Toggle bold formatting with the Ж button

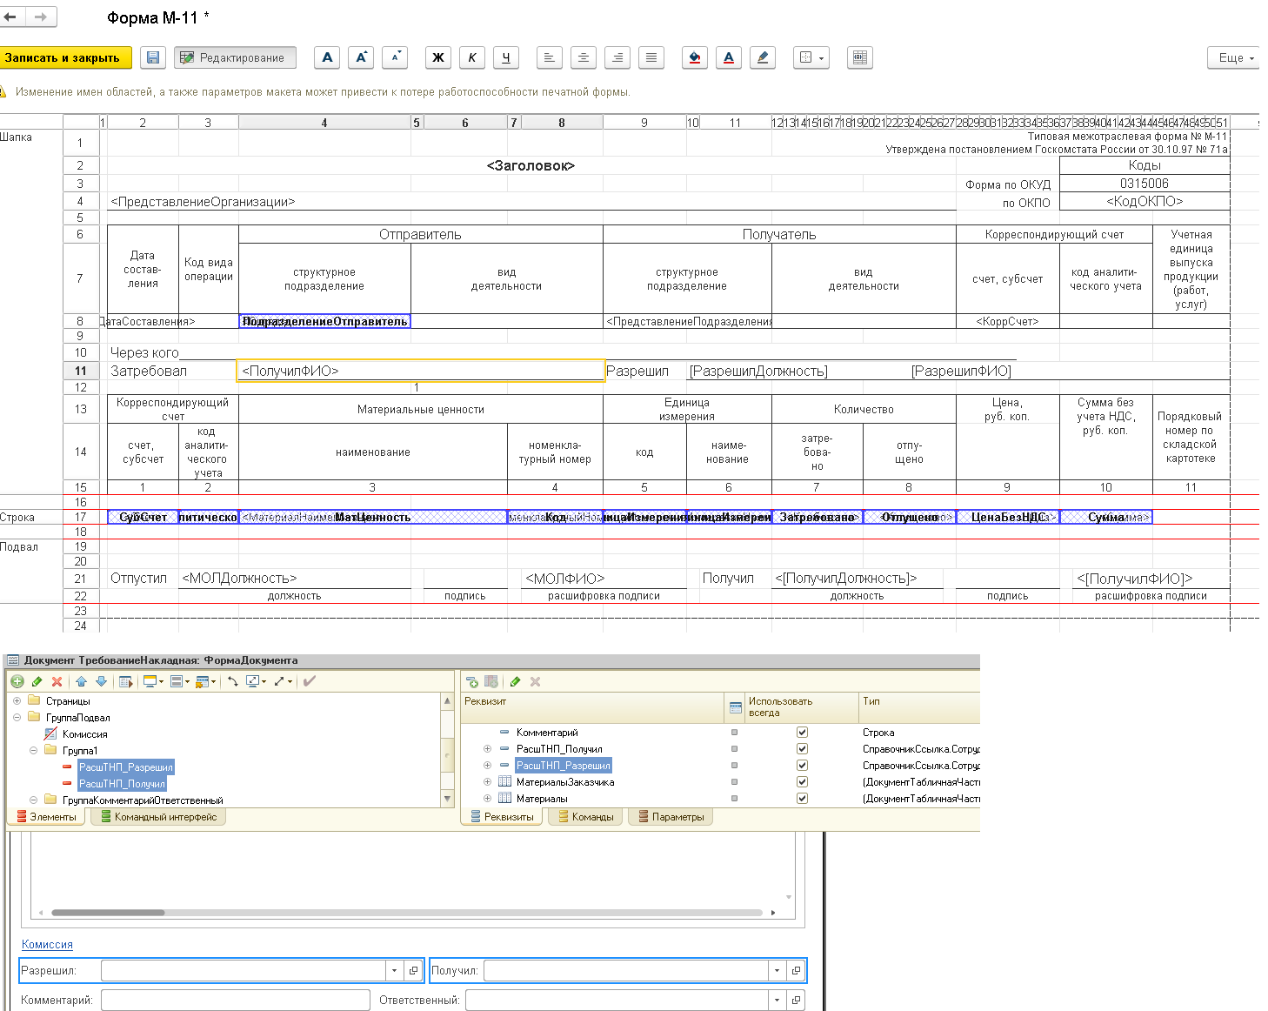click(x=438, y=58)
